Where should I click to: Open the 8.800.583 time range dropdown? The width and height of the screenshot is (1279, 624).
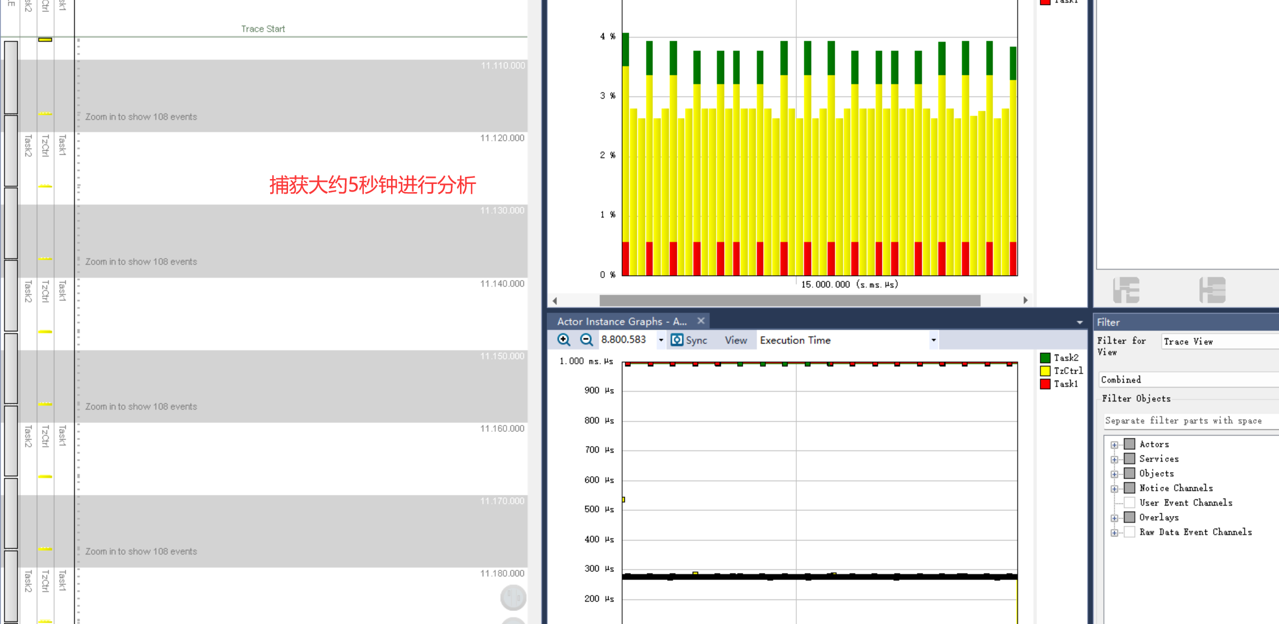tap(661, 340)
